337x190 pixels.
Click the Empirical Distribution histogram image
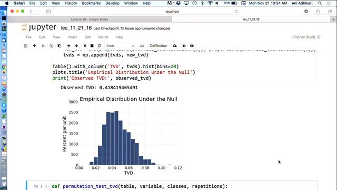pyautogui.click(x=122, y=136)
